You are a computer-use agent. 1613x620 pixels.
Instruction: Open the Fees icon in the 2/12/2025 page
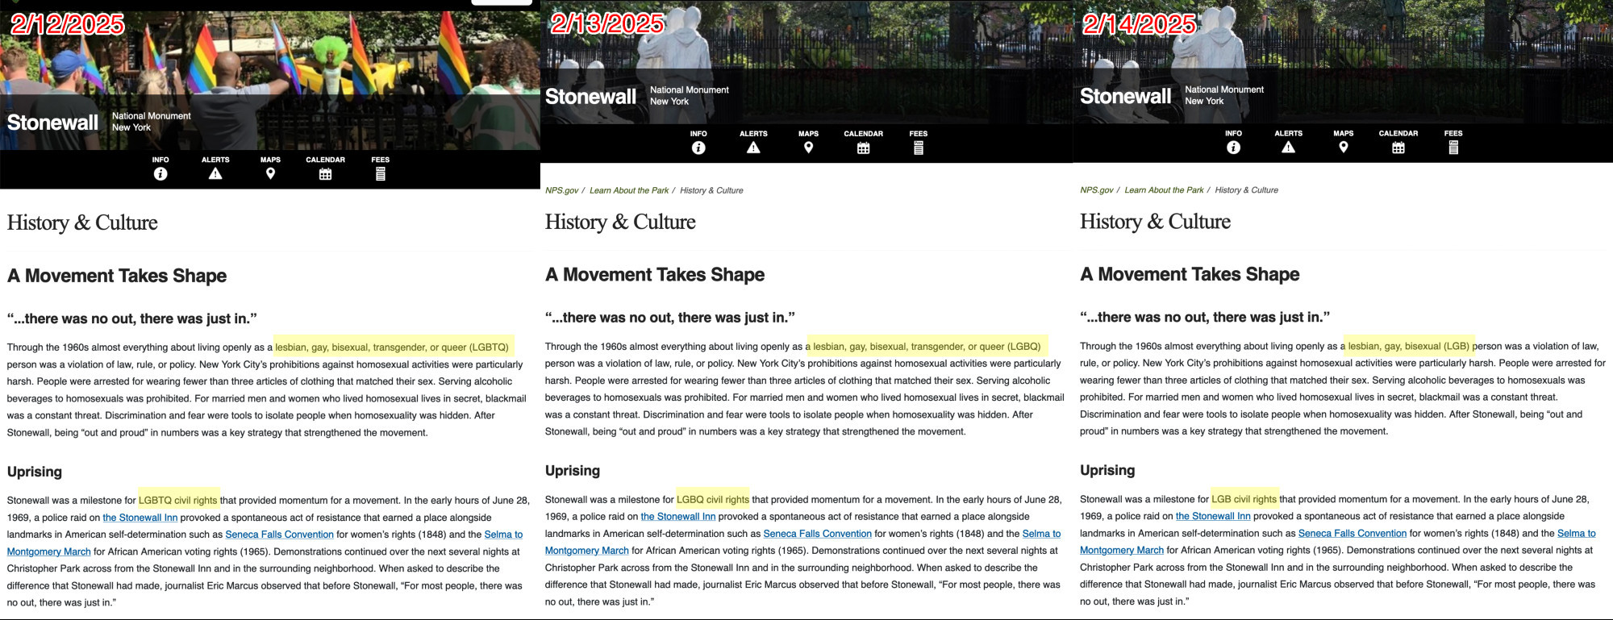381,173
